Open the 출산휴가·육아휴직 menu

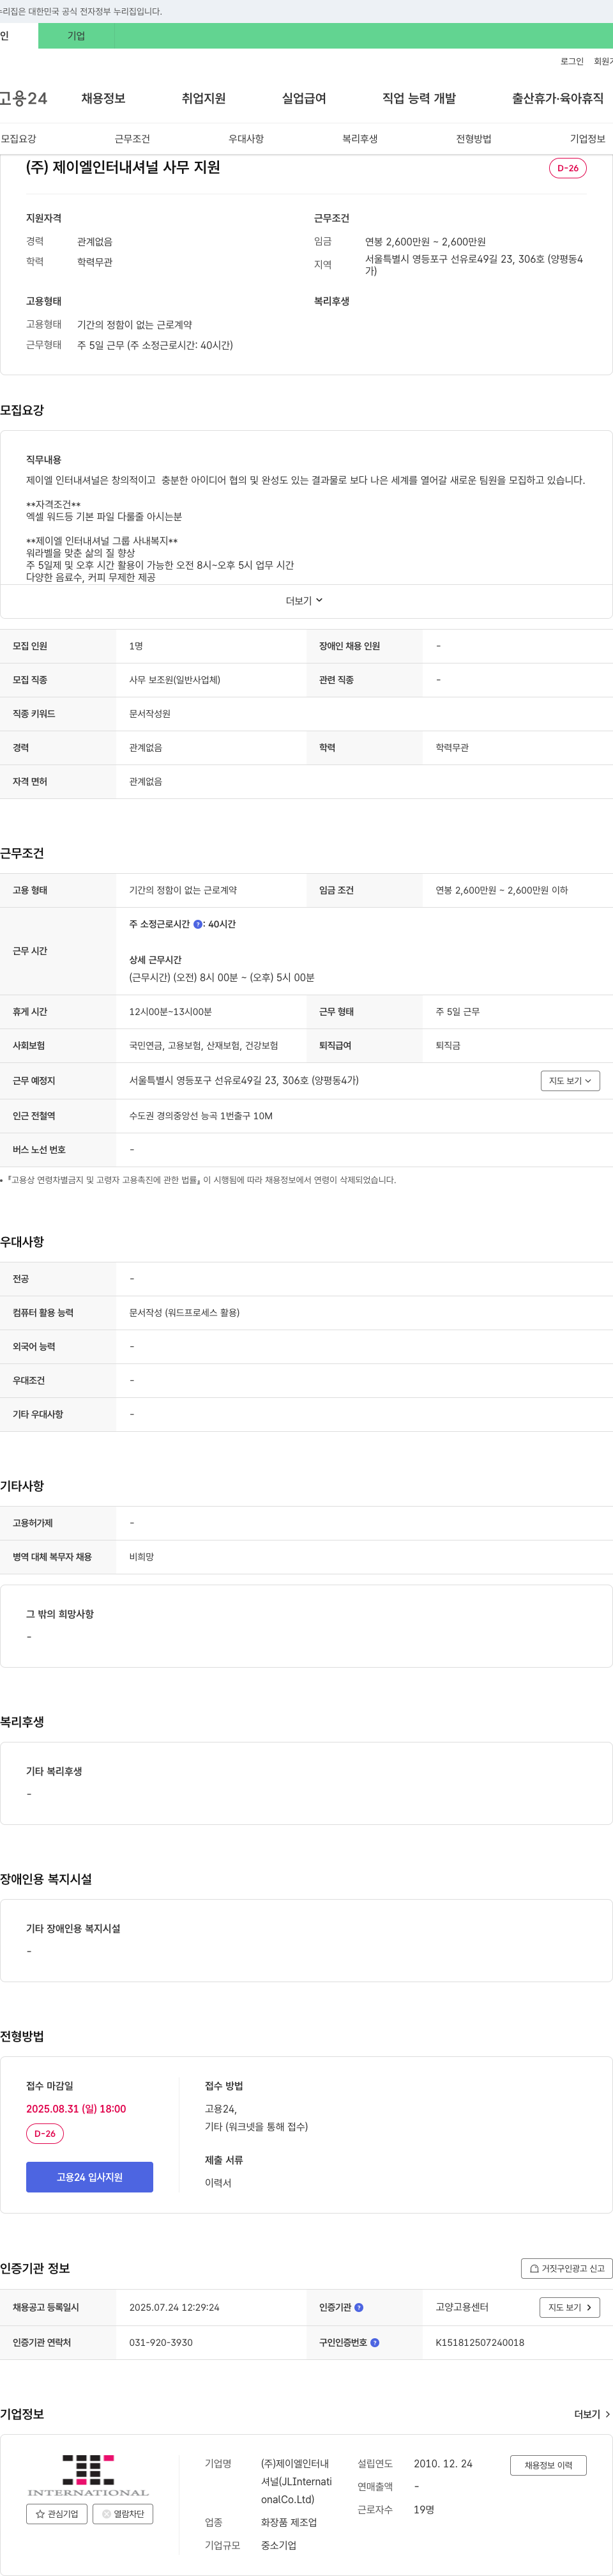pyautogui.click(x=558, y=98)
